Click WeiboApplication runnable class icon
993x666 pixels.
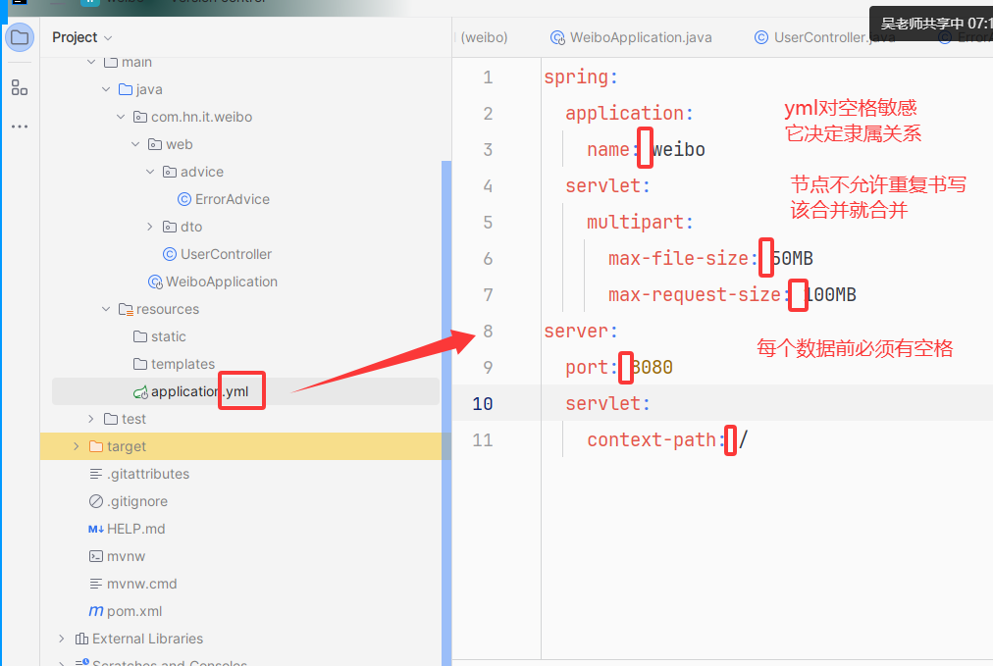[155, 282]
